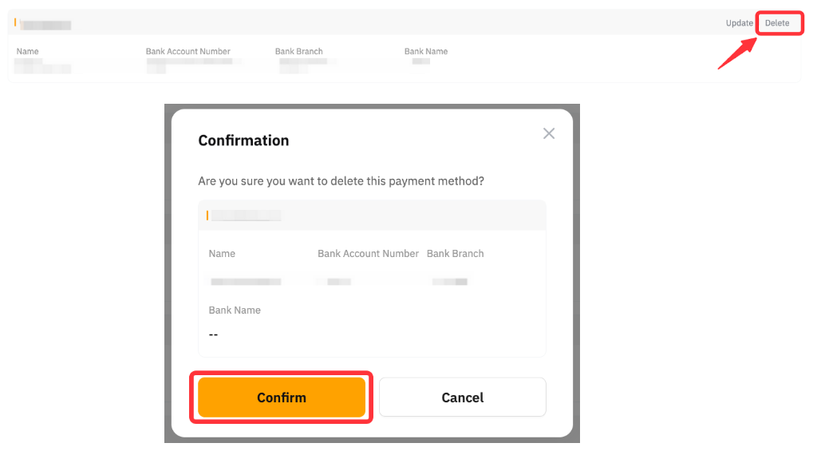
Task: Click the Bank Branch label inside the dialog
Action: [455, 254]
